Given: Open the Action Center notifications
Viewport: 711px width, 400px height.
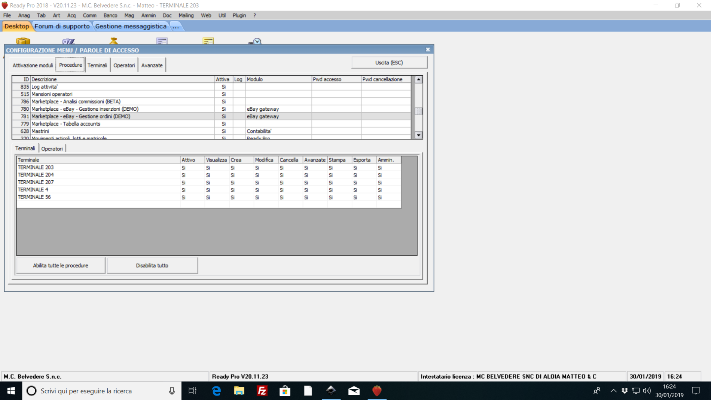Looking at the screenshot, I should (696, 391).
